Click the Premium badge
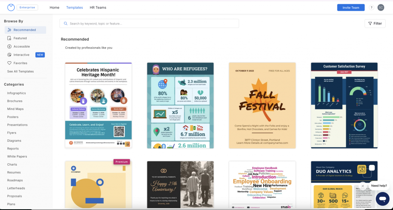This screenshot has height=210, width=393. [x=122, y=162]
